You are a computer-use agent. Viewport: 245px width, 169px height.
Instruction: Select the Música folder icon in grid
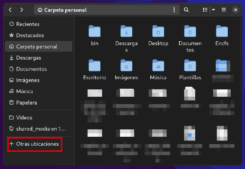[158, 65]
